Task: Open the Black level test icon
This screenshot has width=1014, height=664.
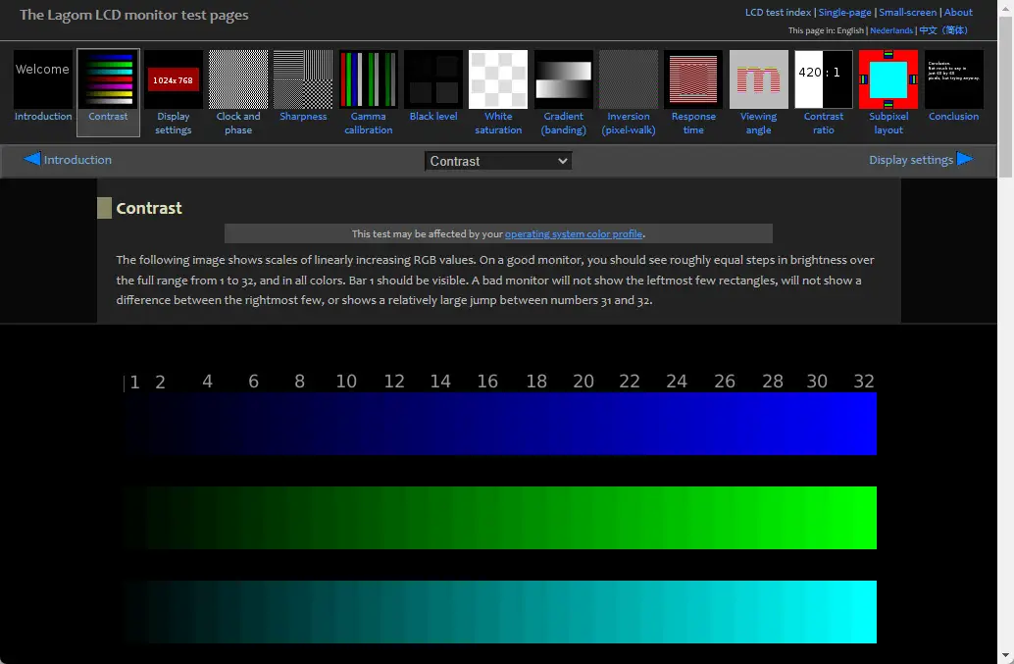Action: tap(433, 79)
